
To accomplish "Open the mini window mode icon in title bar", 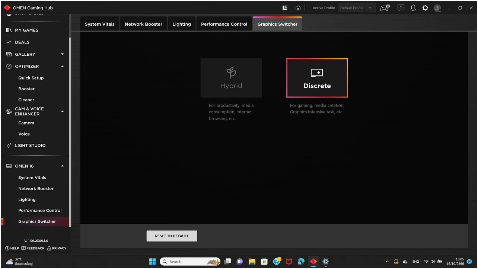I will 285,8.
